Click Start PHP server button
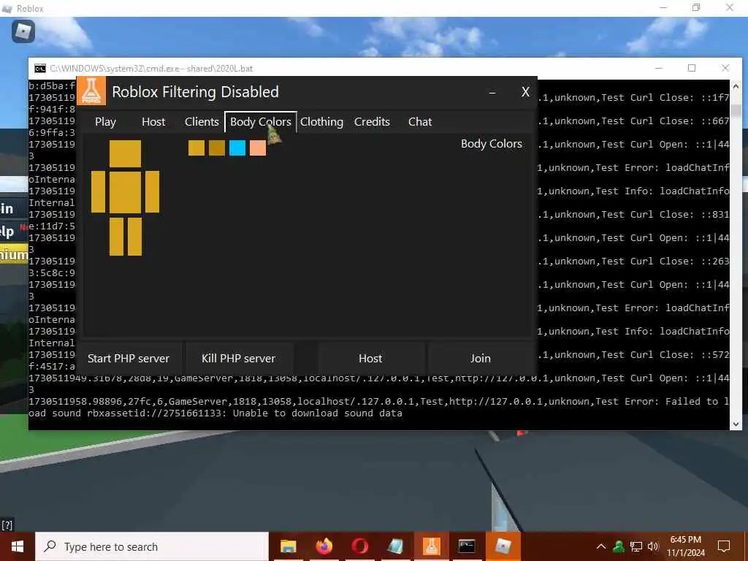The width and height of the screenshot is (748, 561). click(129, 358)
